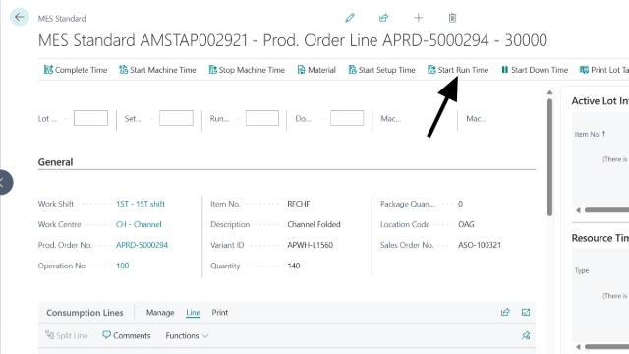
Task: Open the Material action
Action: coord(316,70)
